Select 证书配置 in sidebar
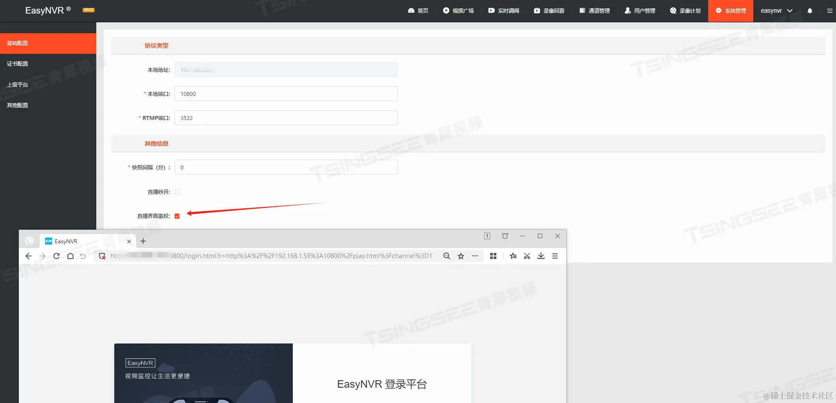 [x=48, y=64]
